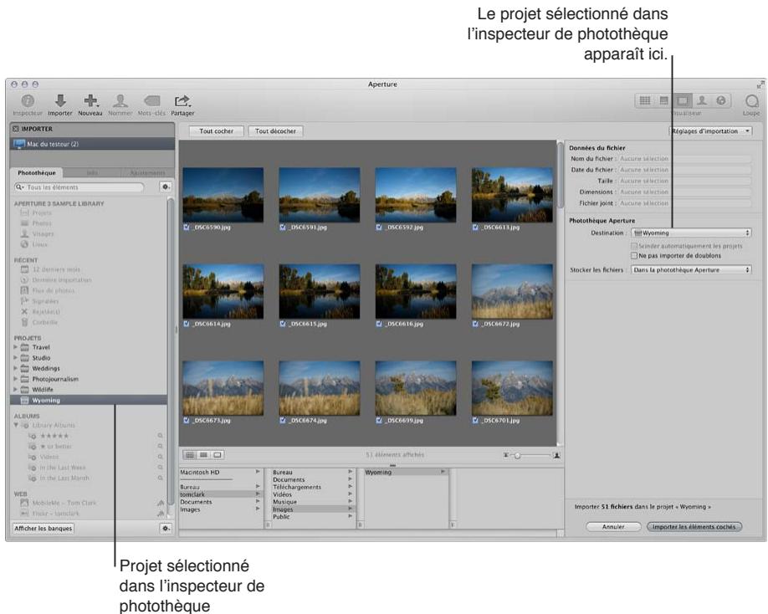
Task: Select Lieux in the library list
Action: tap(39, 244)
